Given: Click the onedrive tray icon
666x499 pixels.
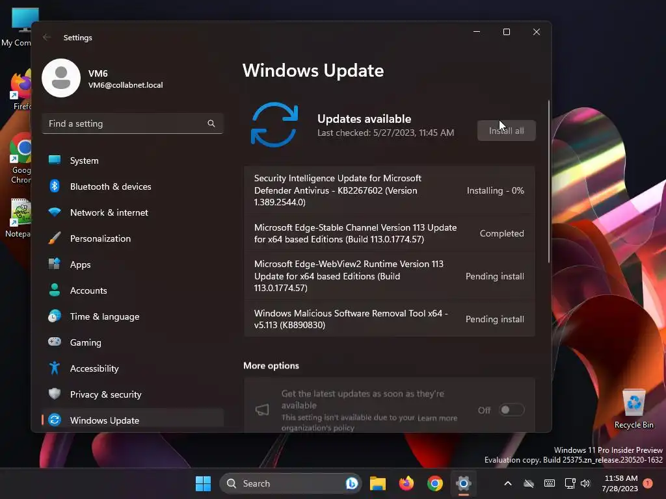Looking at the screenshot, I should coord(529,483).
